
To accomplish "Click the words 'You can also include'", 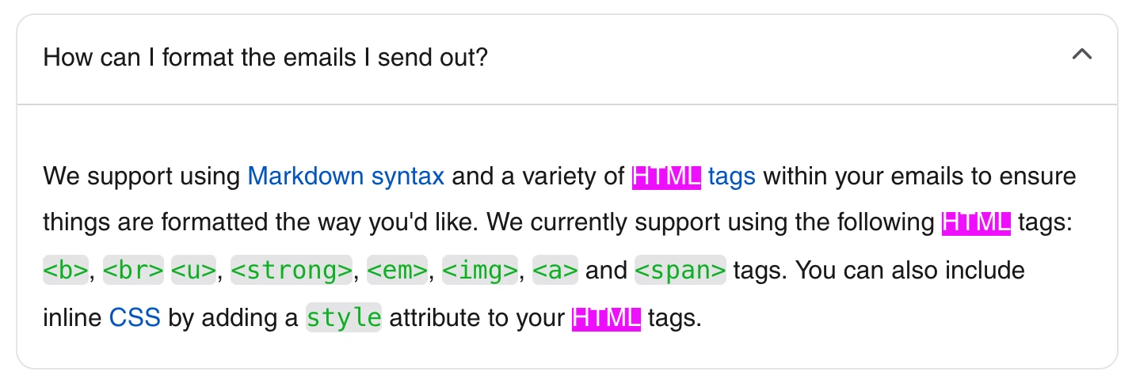I will pyautogui.click(x=910, y=271).
